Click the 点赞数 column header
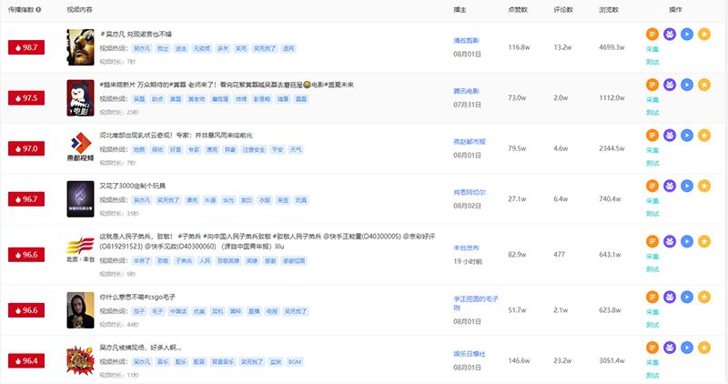Image resolution: width=728 pixels, height=384 pixels. point(518,9)
